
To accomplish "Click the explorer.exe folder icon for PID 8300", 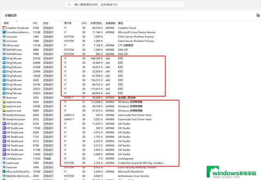I will [x=4, y=102].
